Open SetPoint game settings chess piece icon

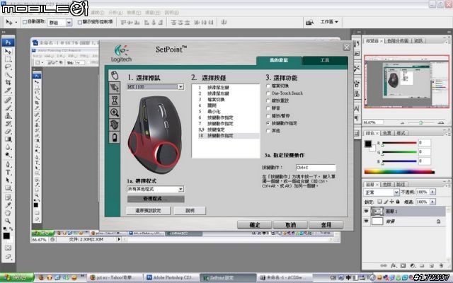[115, 100]
